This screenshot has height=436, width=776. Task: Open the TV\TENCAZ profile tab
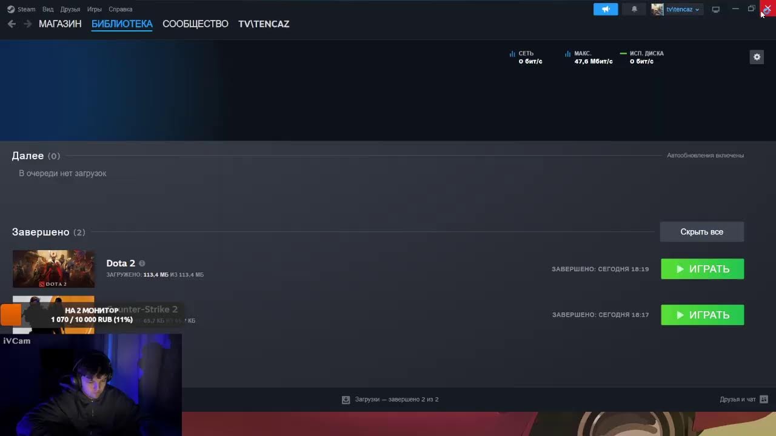(264, 24)
